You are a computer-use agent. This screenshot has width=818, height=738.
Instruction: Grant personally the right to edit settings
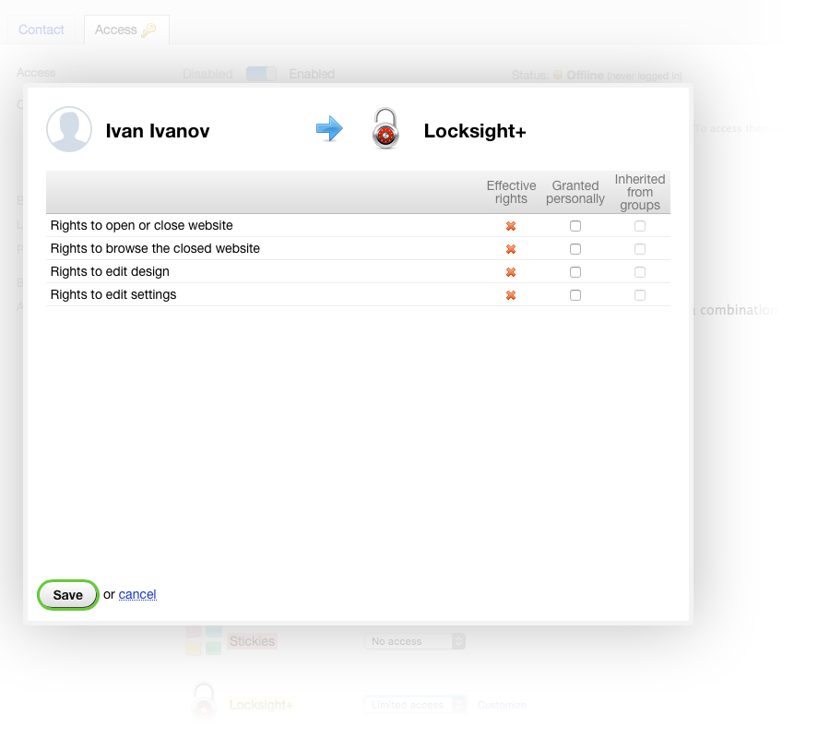[575, 295]
